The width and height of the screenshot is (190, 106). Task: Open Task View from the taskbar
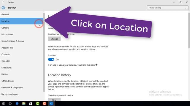(x=10, y=103)
